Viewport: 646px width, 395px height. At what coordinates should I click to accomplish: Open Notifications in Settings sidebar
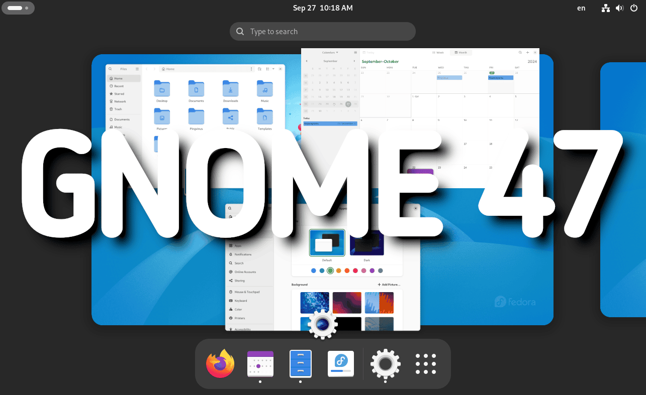[249, 254]
